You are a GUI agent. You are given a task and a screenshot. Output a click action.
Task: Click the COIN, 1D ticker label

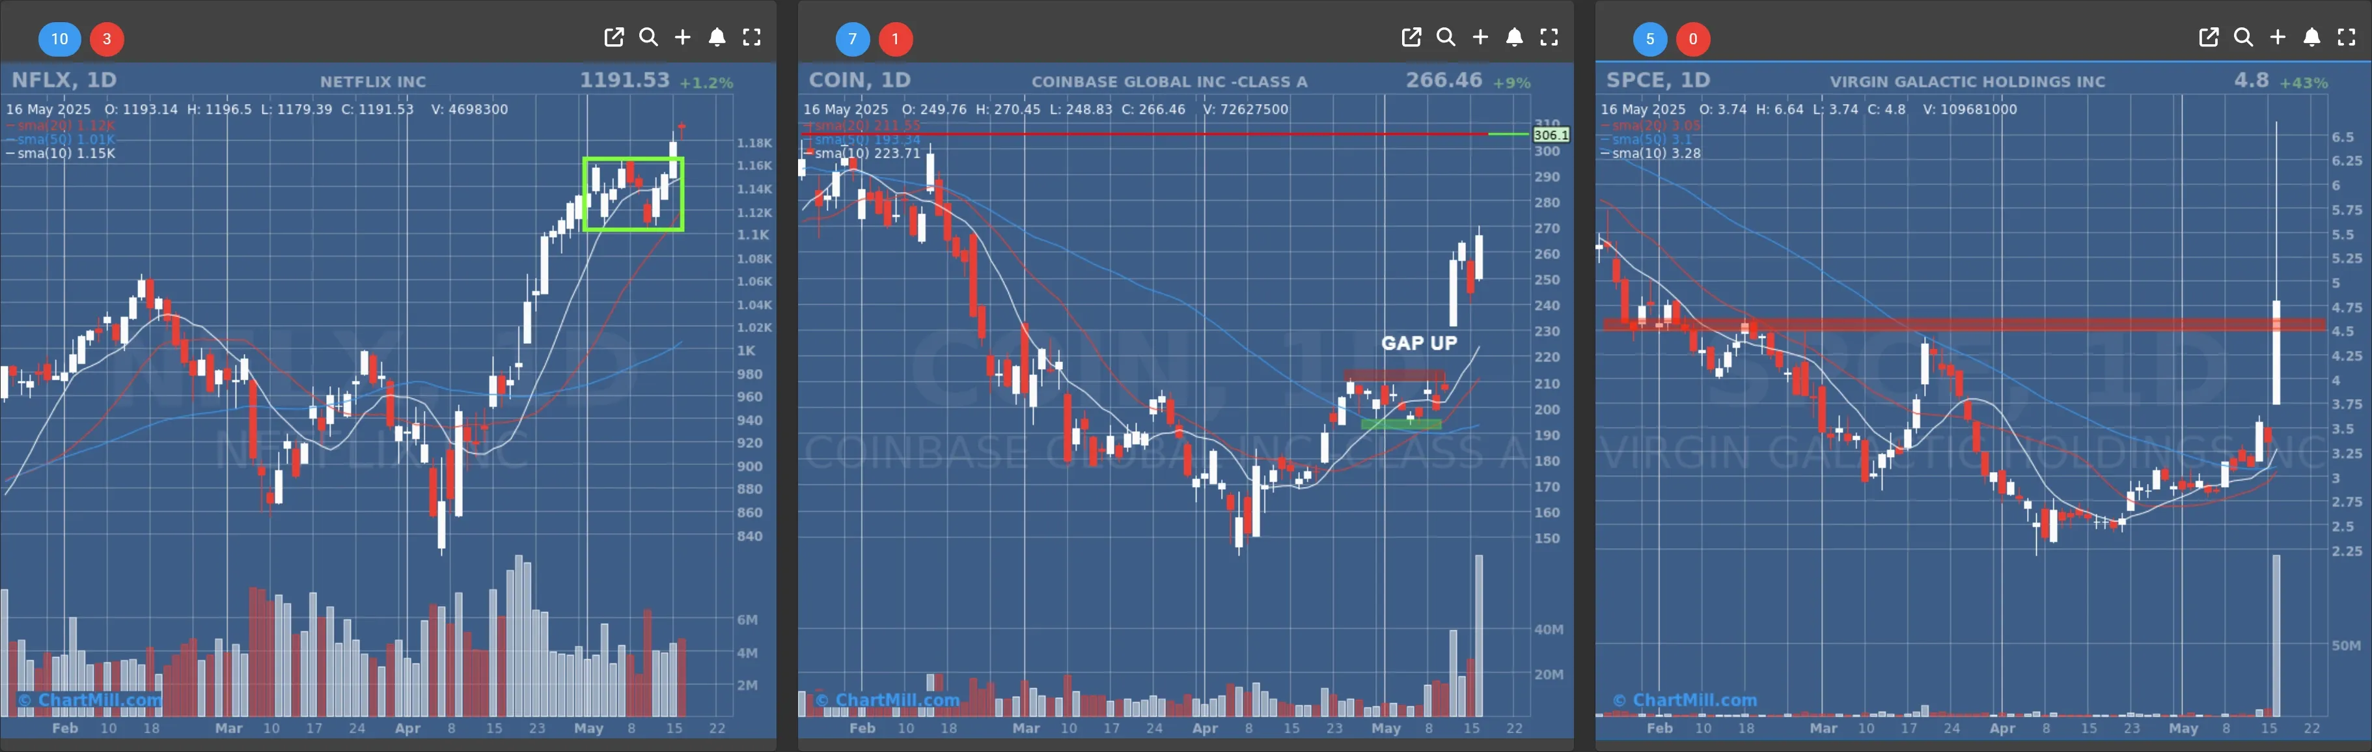tap(860, 80)
